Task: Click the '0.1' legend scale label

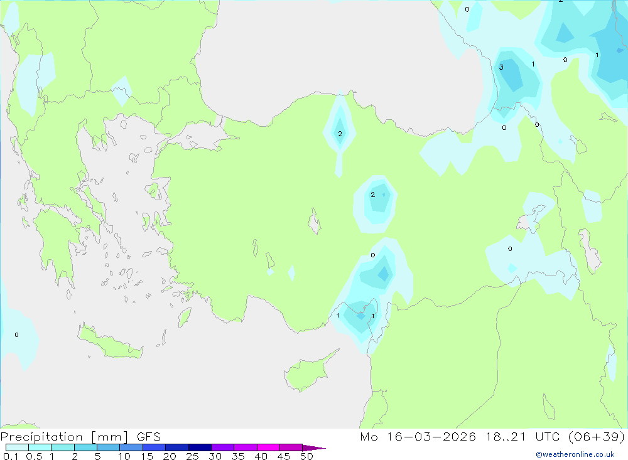Action: pos(11,456)
